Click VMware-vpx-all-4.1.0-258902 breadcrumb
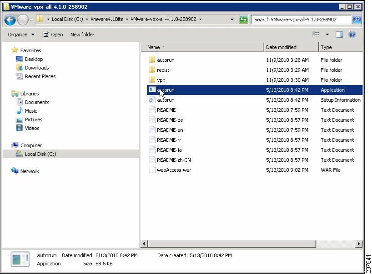The height and width of the screenshot is (274, 372). click(x=163, y=19)
